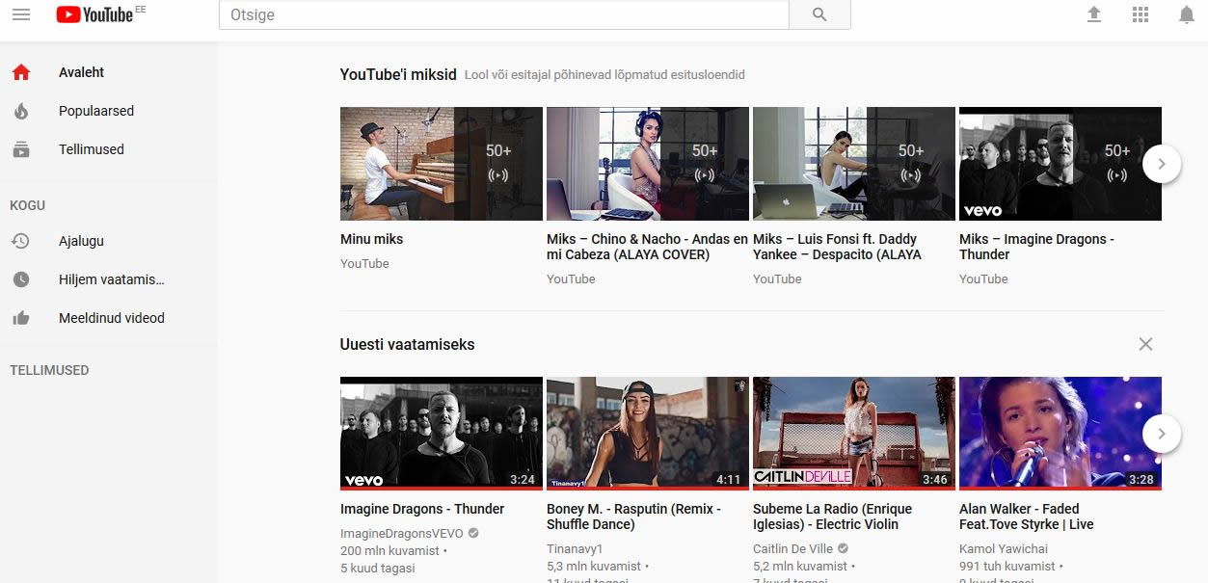The width and height of the screenshot is (1208, 583).
Task: Click the watch later clock icon
Action: [21, 279]
